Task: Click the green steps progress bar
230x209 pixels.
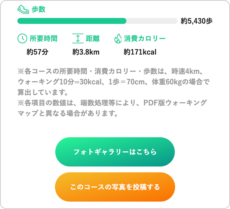Action: (x=72, y=21)
